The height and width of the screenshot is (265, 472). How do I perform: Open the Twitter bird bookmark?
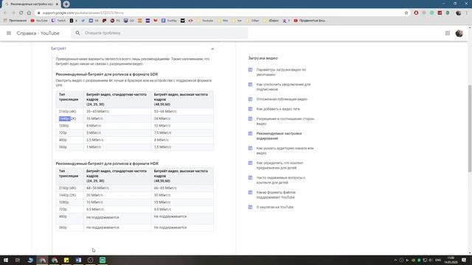point(83,21)
